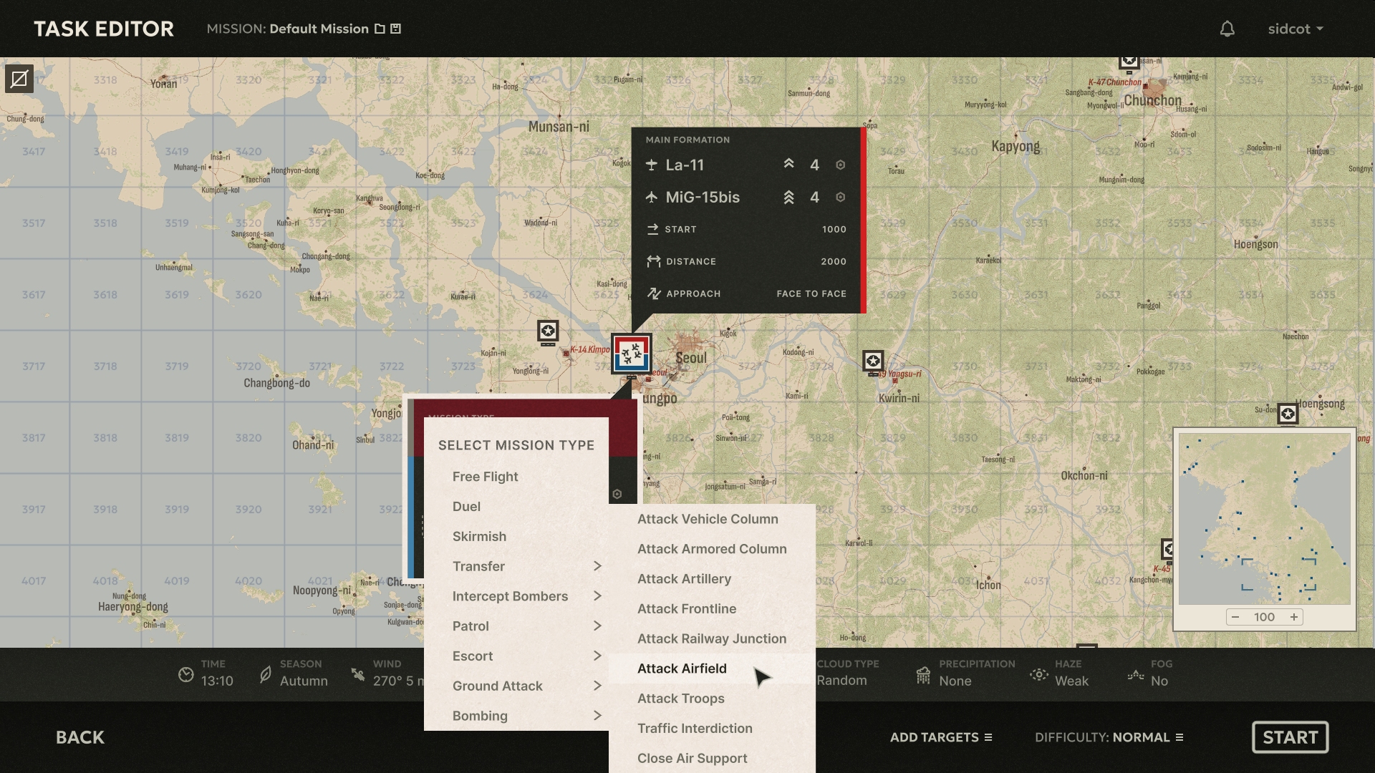Image resolution: width=1375 pixels, height=773 pixels.
Task: Zoom out the minimap with minus
Action: 1235,617
